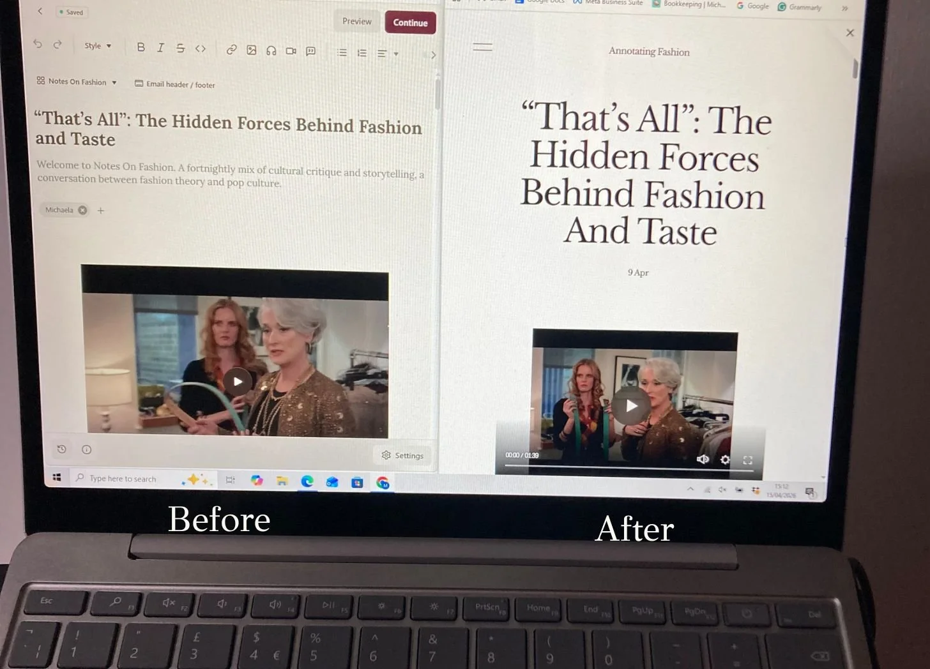Viewport: 930px width, 669px height.
Task: Create a numbered list
Action: [362, 53]
